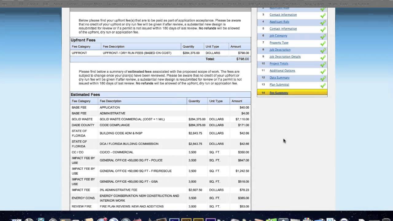393x221 pixels.
Task: Click green checkmark in Job Description row 8
Action: tap(323, 50)
